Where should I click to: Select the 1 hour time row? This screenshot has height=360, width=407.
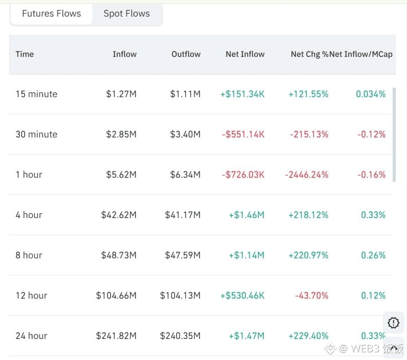coord(29,175)
